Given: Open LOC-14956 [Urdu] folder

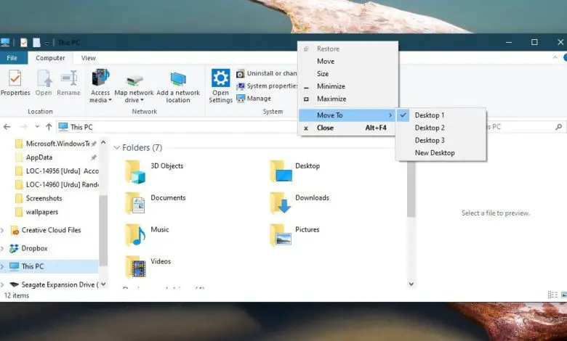Looking at the screenshot, I should pyautogui.click(x=57, y=171).
